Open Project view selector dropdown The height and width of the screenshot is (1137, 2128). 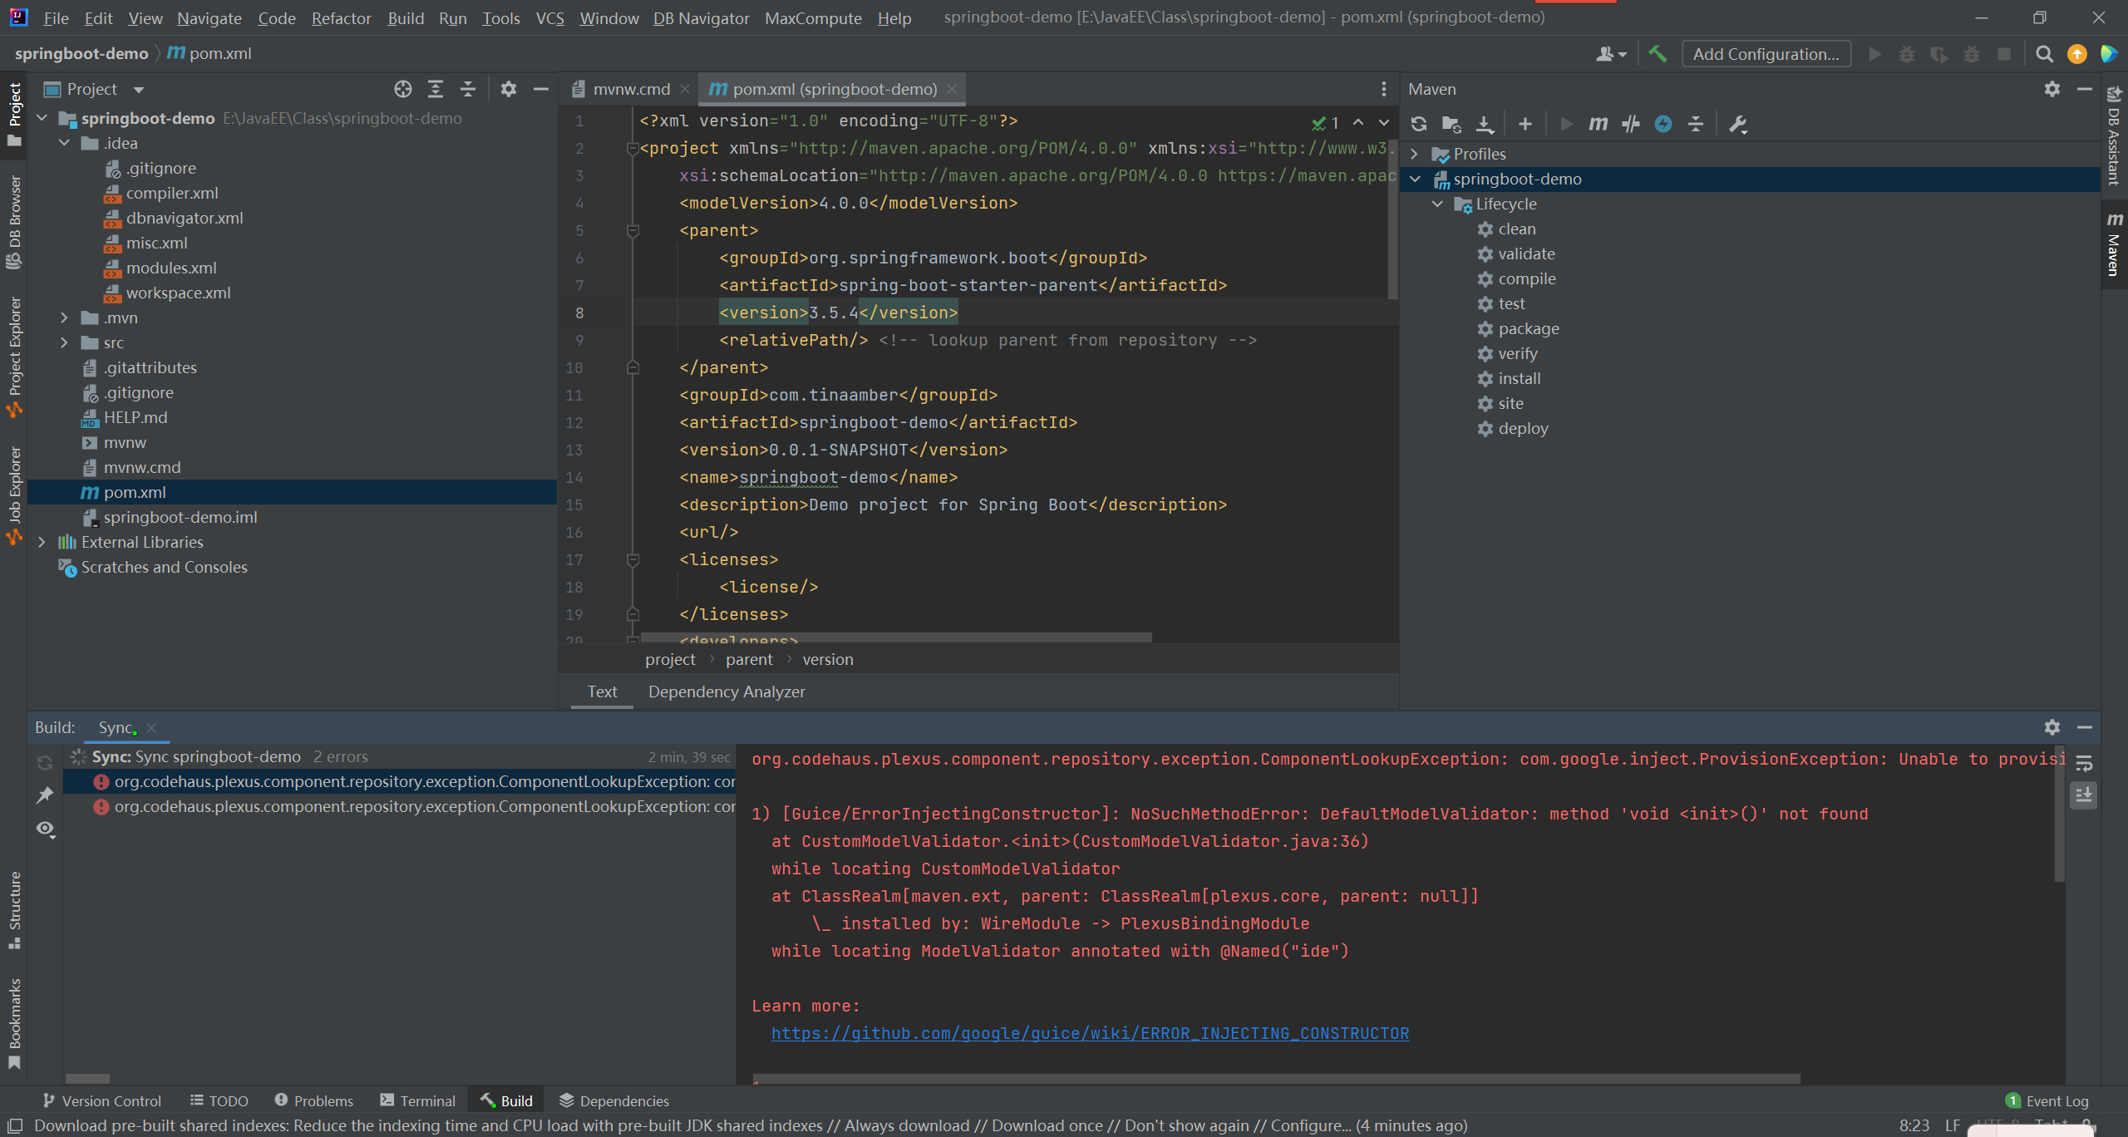[x=94, y=89]
